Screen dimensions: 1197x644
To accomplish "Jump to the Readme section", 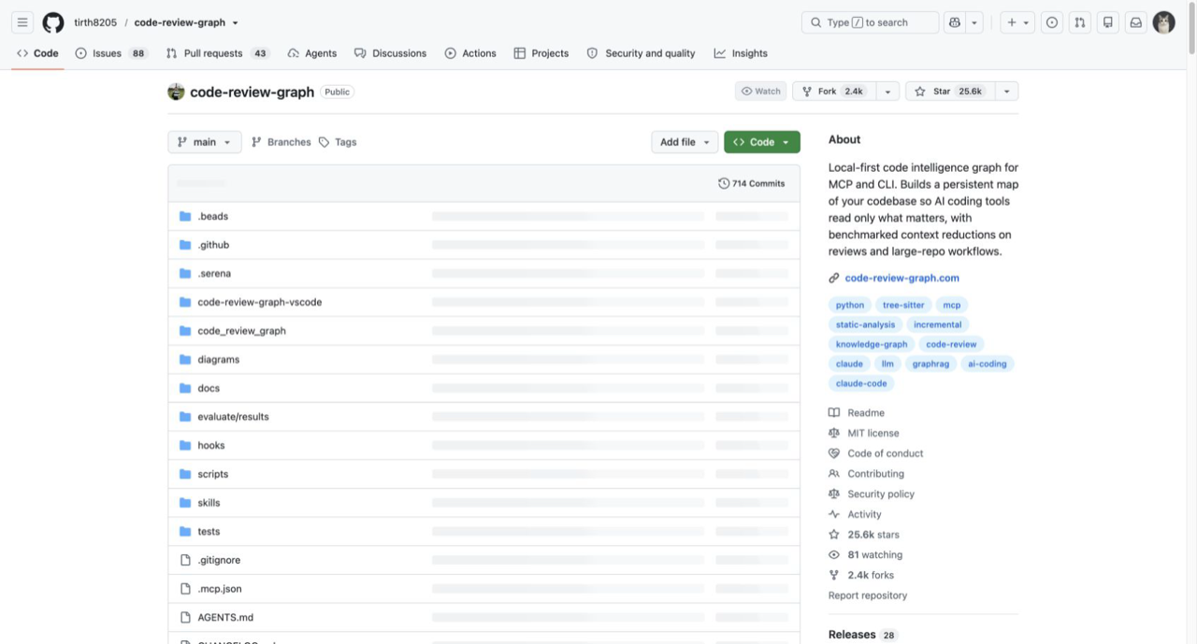I will [857, 413].
